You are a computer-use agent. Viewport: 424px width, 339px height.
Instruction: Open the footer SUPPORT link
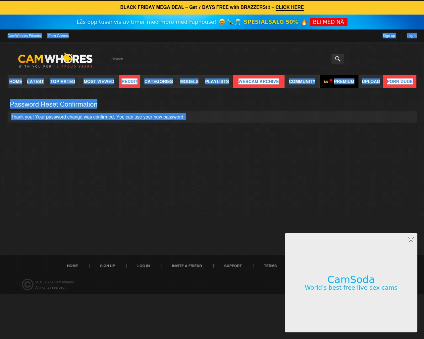[233, 266]
